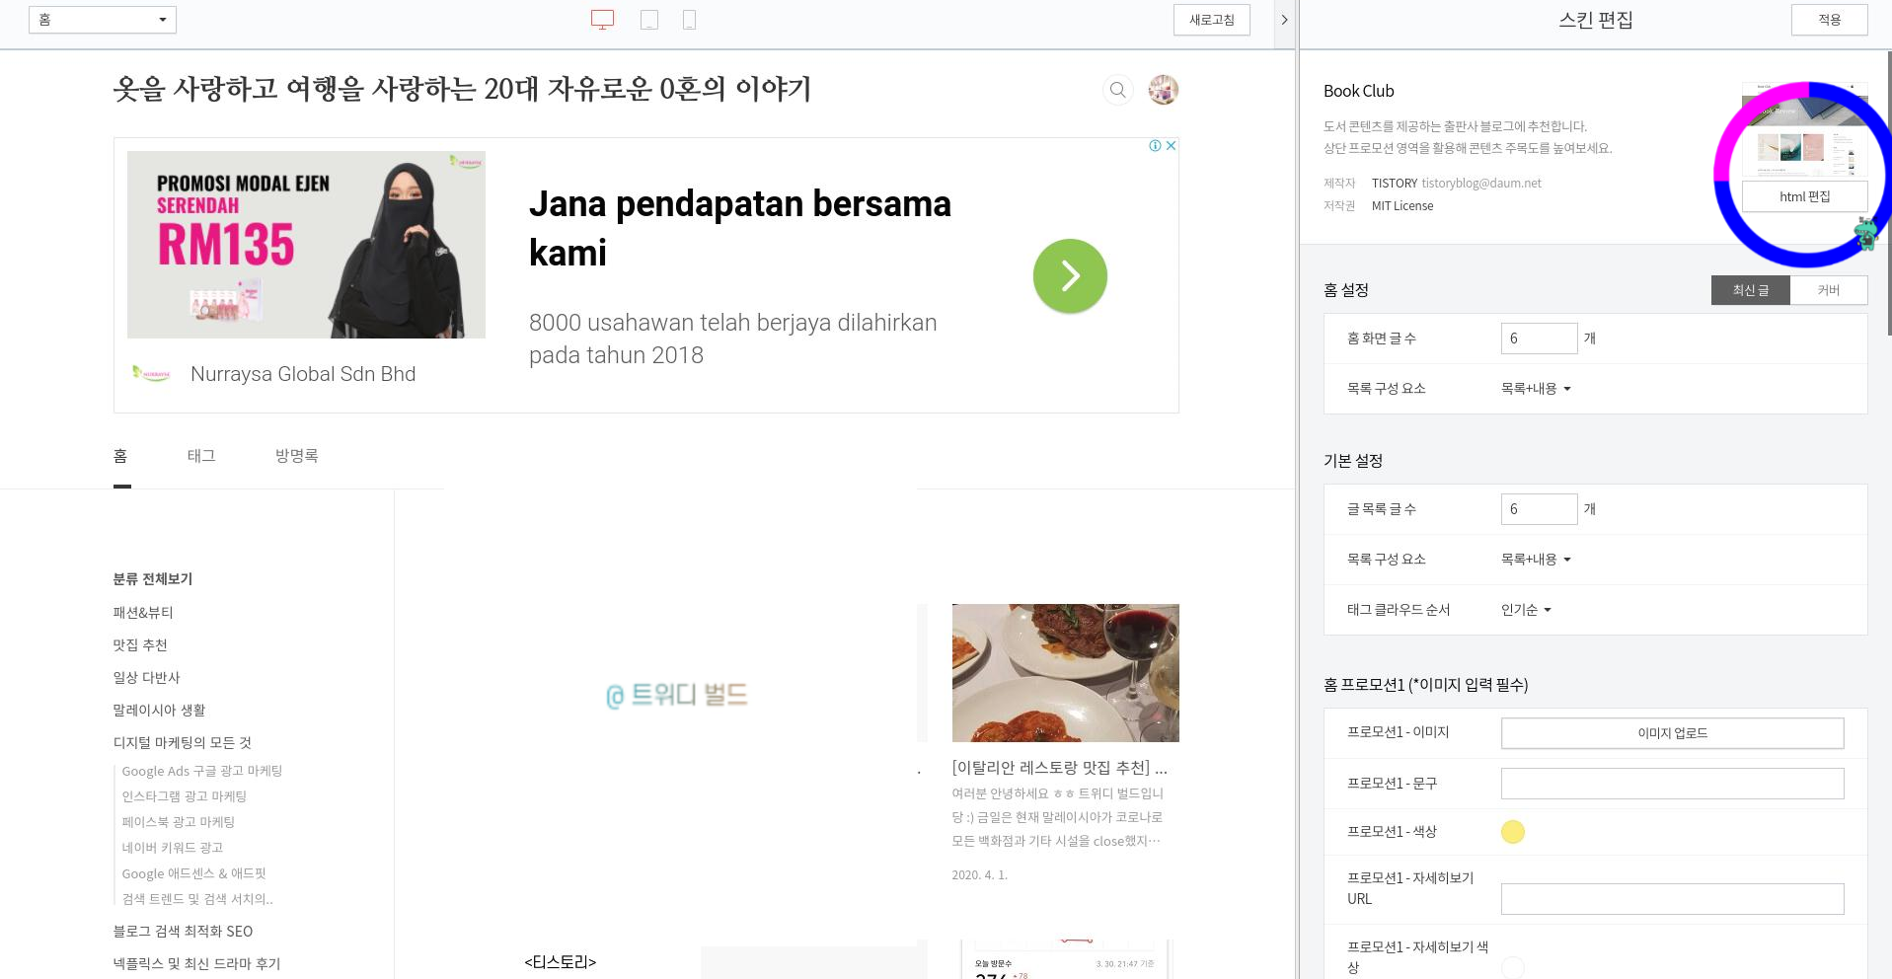Edit the 홈 화면 글 수 field
1892x979 pixels.
click(x=1539, y=339)
